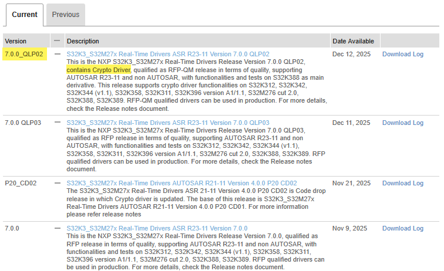This screenshot has width=444, height=271.
Task: Open the ASR R23-11 Version 7.0.0 link
Action: tap(157, 228)
